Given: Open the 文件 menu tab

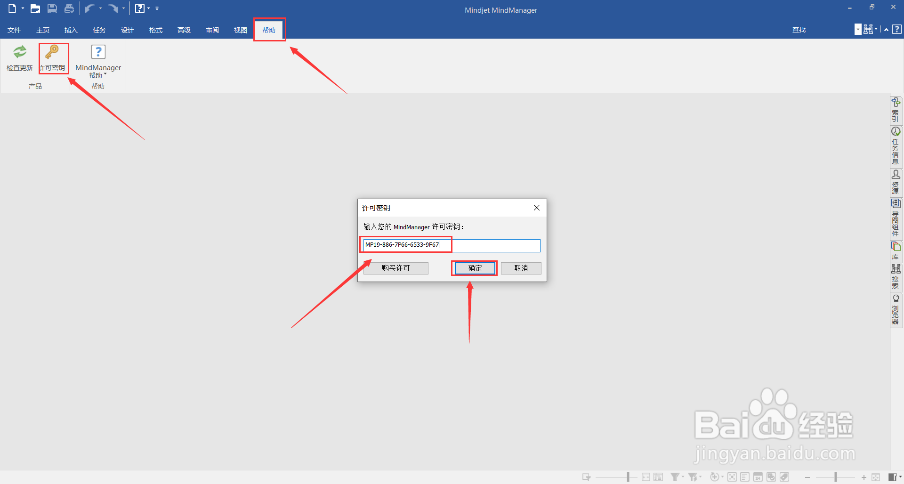Looking at the screenshot, I should click(x=14, y=30).
